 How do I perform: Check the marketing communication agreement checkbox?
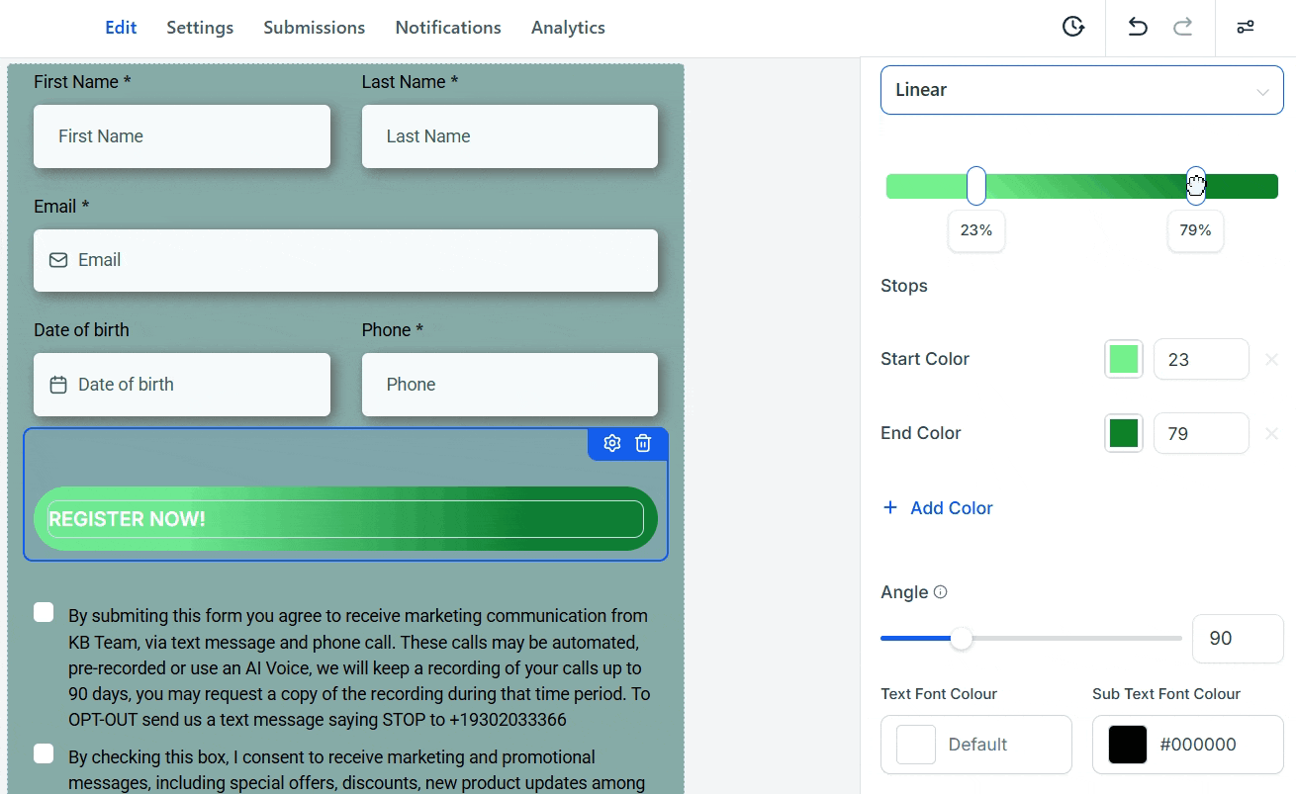click(x=44, y=612)
